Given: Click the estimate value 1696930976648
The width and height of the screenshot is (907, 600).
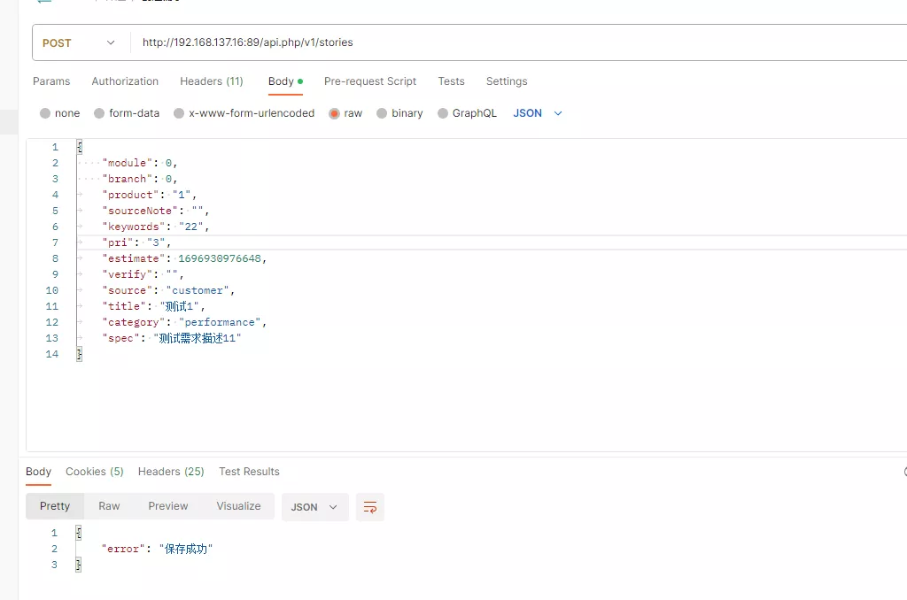Looking at the screenshot, I should pos(220,259).
